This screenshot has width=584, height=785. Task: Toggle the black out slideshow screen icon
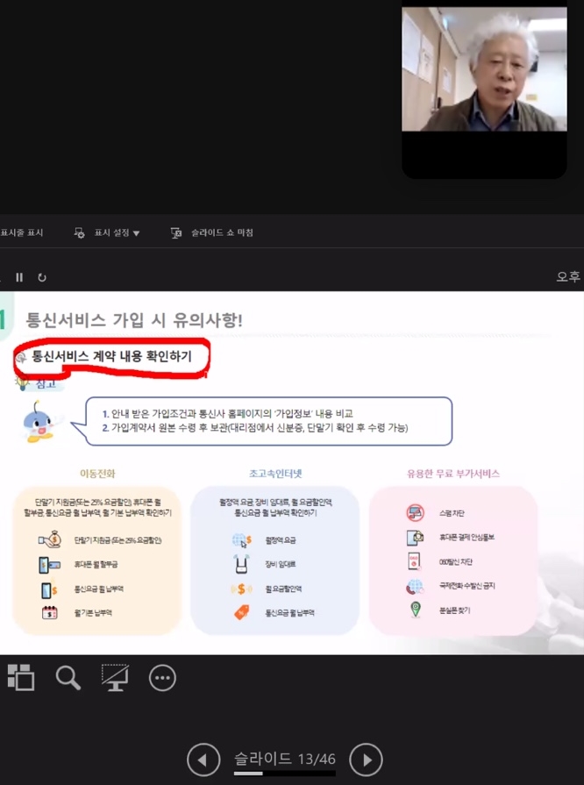[115, 676]
